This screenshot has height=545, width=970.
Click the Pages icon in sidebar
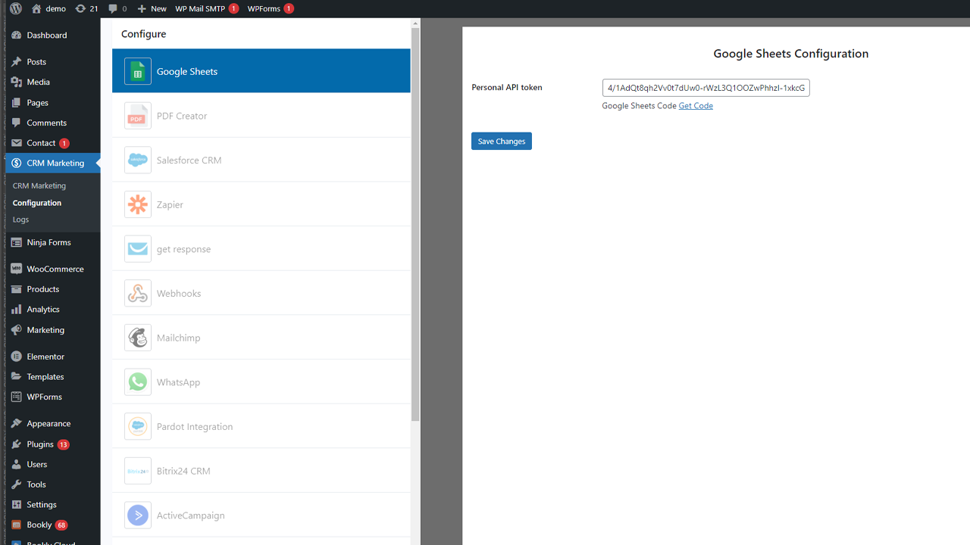[x=17, y=102]
